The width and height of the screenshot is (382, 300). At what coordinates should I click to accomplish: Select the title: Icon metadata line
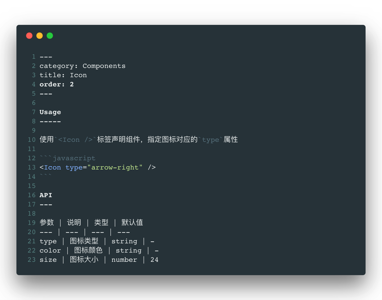pyautogui.click(x=63, y=75)
